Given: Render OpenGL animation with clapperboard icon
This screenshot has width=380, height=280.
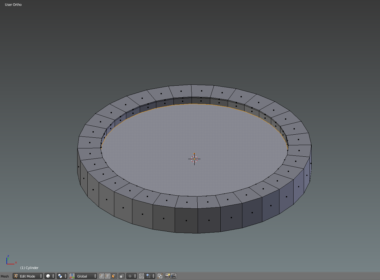Looking at the screenshot, I should (x=174, y=276).
